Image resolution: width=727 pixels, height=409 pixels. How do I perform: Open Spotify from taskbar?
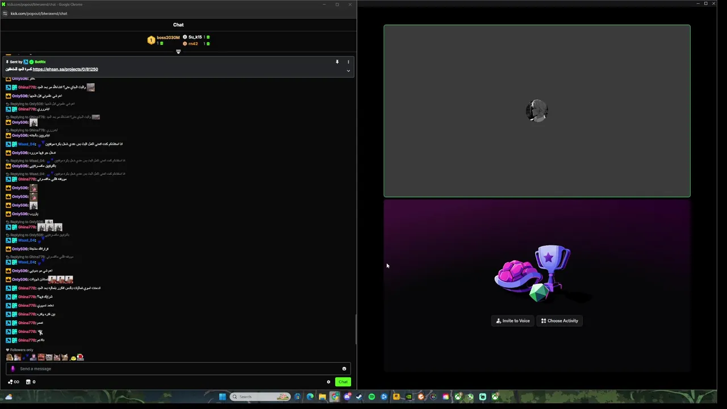click(x=371, y=397)
